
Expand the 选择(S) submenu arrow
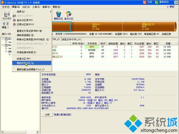(x=50, y=11)
